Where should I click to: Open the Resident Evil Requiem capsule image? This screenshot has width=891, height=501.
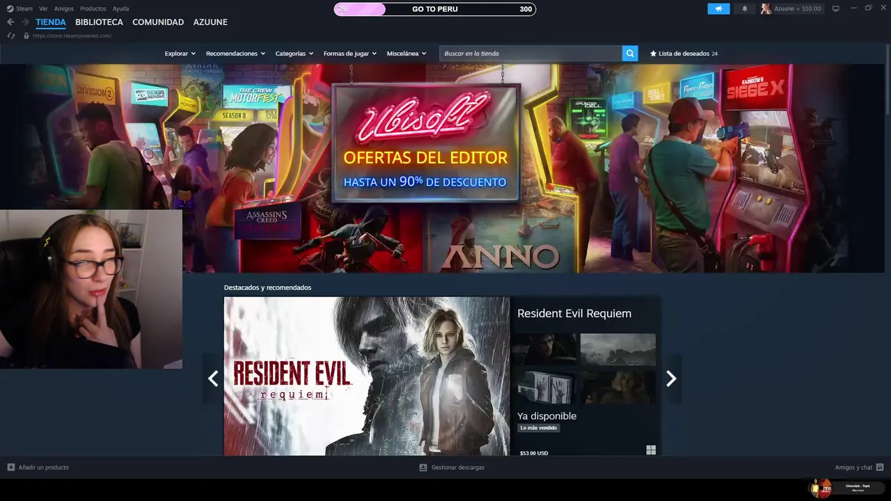pos(367,376)
